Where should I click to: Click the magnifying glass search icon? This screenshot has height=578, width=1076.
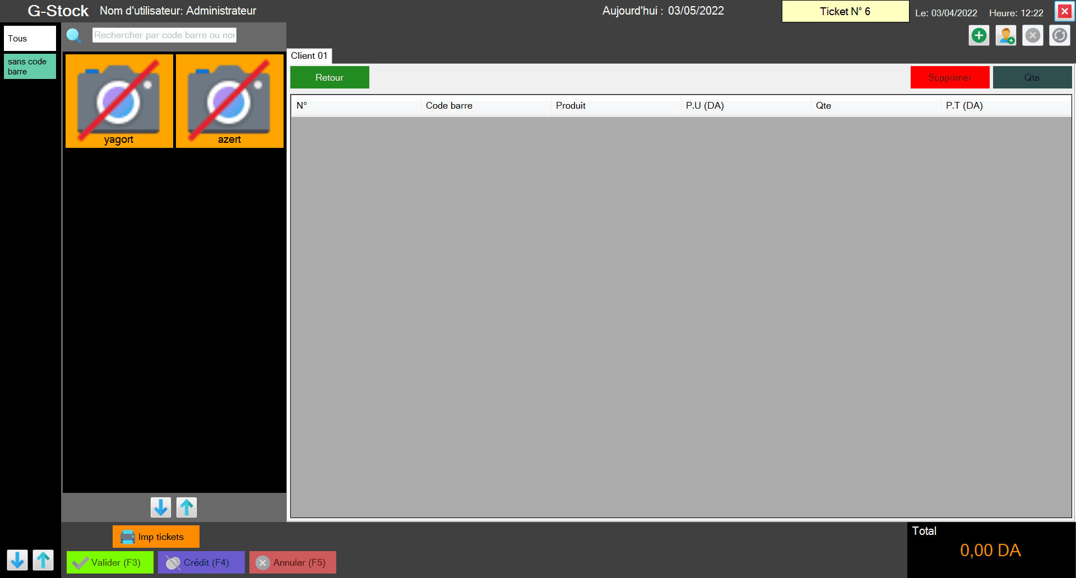(74, 35)
